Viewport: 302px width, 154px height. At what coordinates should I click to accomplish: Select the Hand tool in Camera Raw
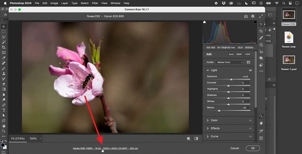[x=261, y=123]
